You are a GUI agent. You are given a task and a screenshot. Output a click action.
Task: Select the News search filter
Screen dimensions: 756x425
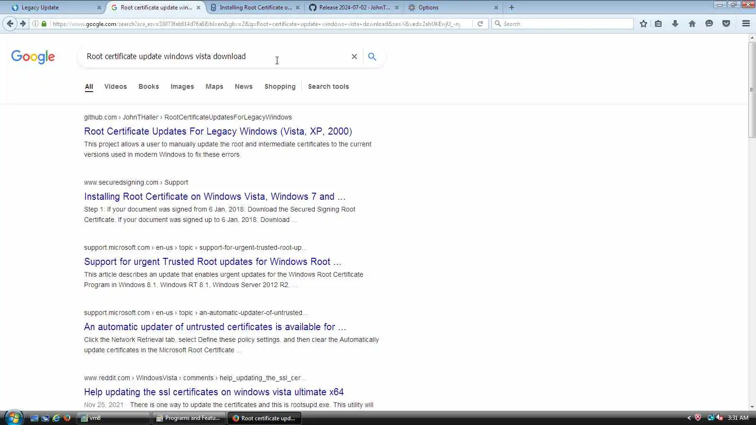click(x=243, y=86)
